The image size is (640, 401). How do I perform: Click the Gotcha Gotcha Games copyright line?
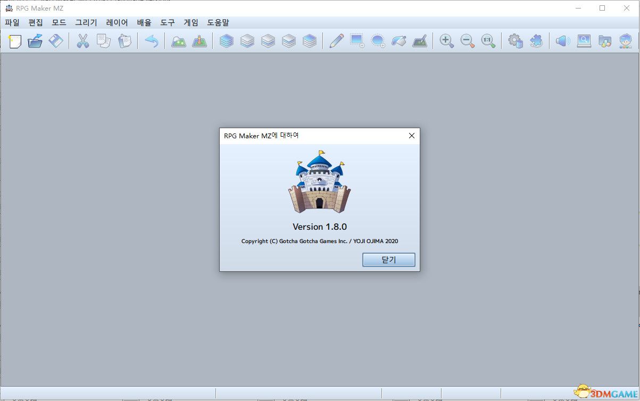[x=320, y=241]
